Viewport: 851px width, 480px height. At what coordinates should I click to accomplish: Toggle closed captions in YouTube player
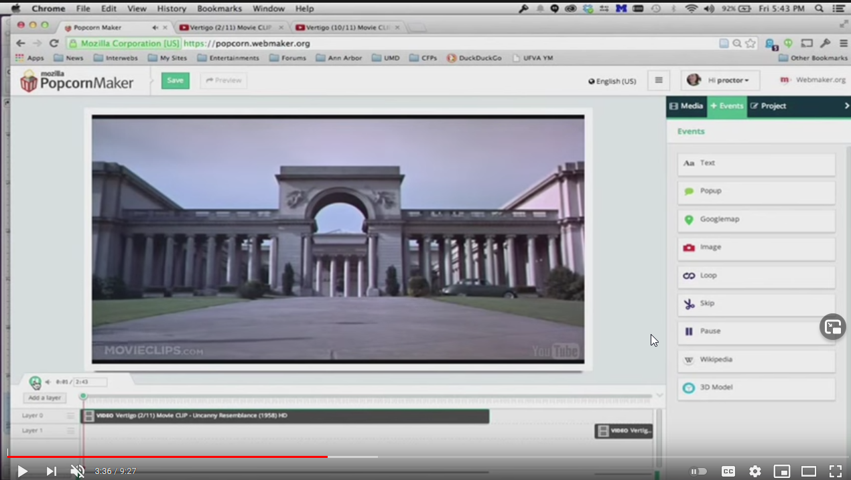pos(728,471)
